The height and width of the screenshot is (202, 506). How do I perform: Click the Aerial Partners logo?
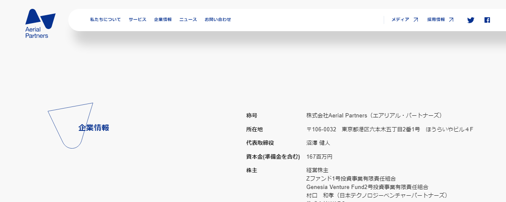pyautogui.click(x=40, y=24)
